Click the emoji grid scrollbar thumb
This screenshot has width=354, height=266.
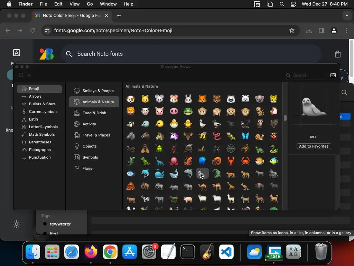tap(285, 118)
